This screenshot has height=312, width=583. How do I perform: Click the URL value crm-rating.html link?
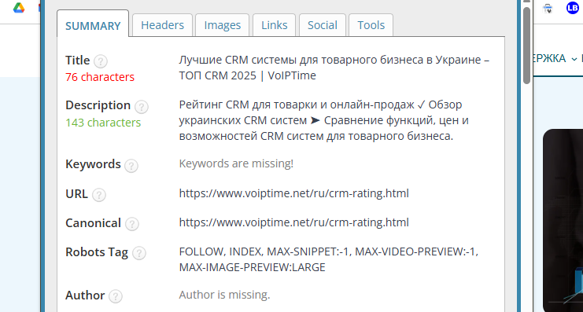293,193
